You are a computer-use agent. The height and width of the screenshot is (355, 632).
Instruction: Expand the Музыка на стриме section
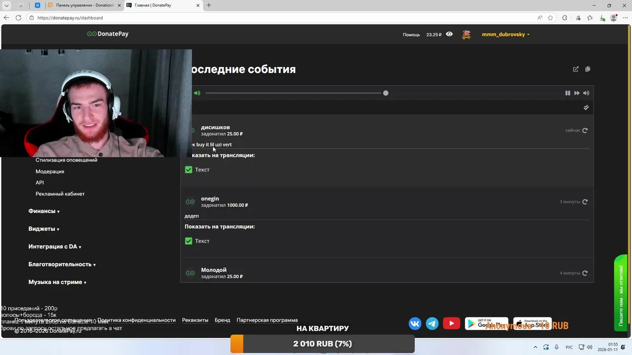pos(57,282)
